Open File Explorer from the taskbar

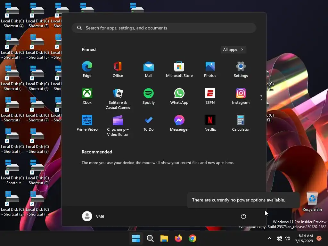click(164, 238)
